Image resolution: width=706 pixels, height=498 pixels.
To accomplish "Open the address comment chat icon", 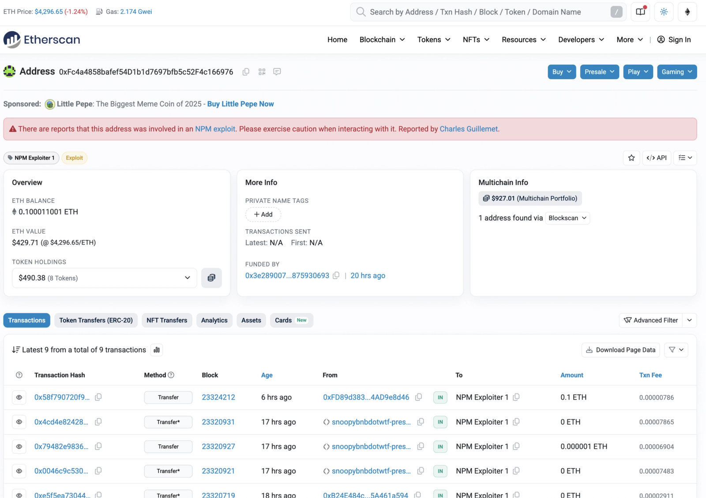I will tap(277, 71).
